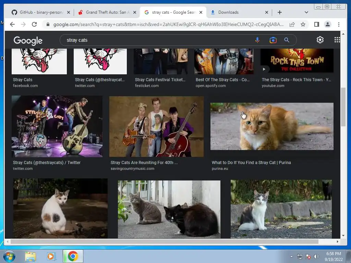Click the Google logo
The width and height of the screenshot is (351, 263).
[28, 40]
